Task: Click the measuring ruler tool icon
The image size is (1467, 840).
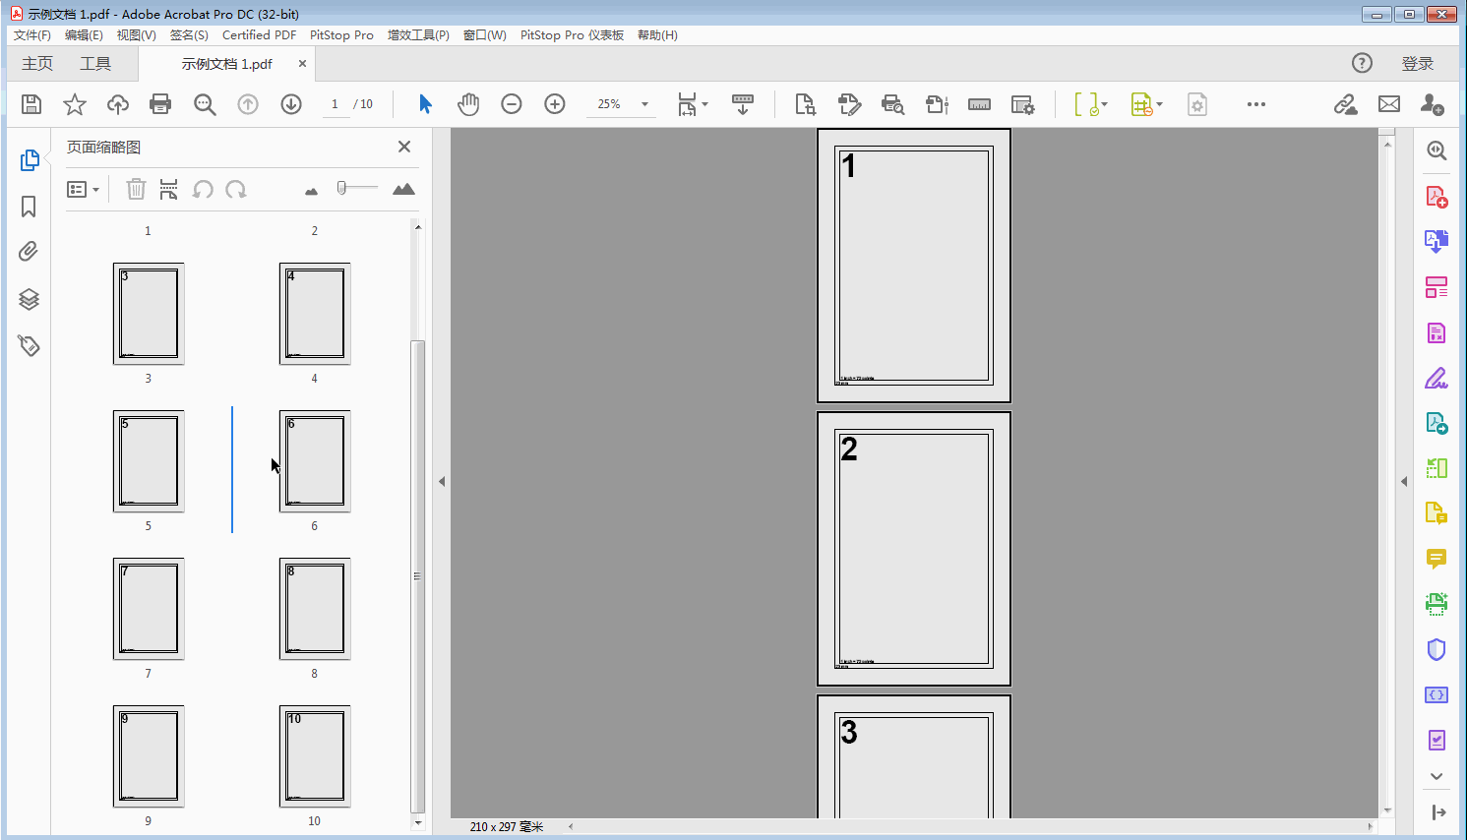Action: [979, 104]
